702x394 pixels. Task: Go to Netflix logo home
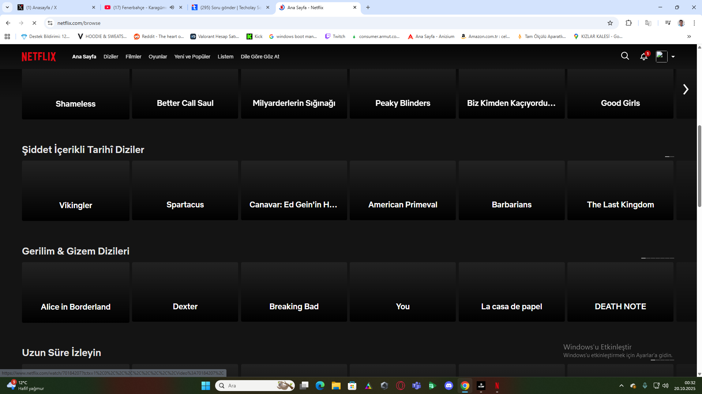pos(39,57)
